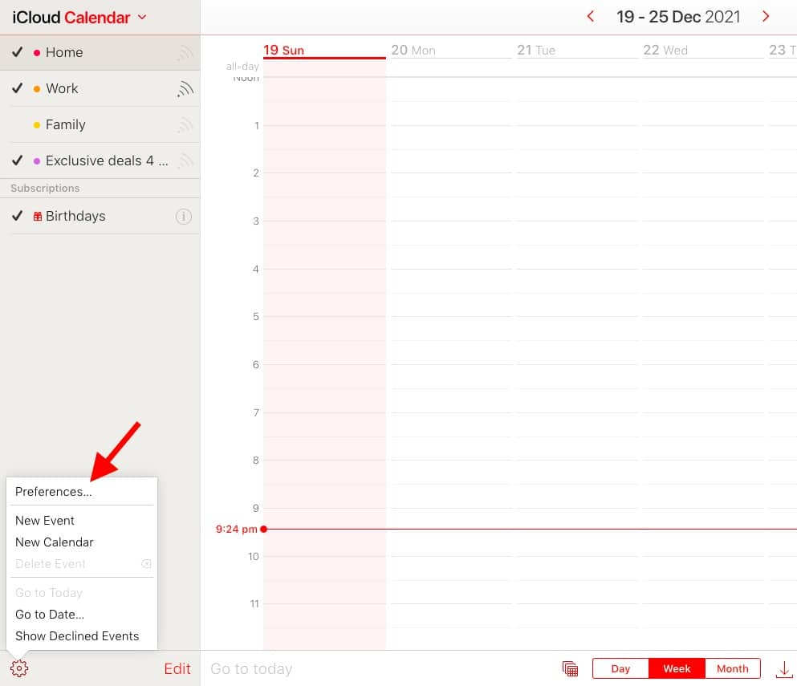Click the Go to today link

point(251,668)
